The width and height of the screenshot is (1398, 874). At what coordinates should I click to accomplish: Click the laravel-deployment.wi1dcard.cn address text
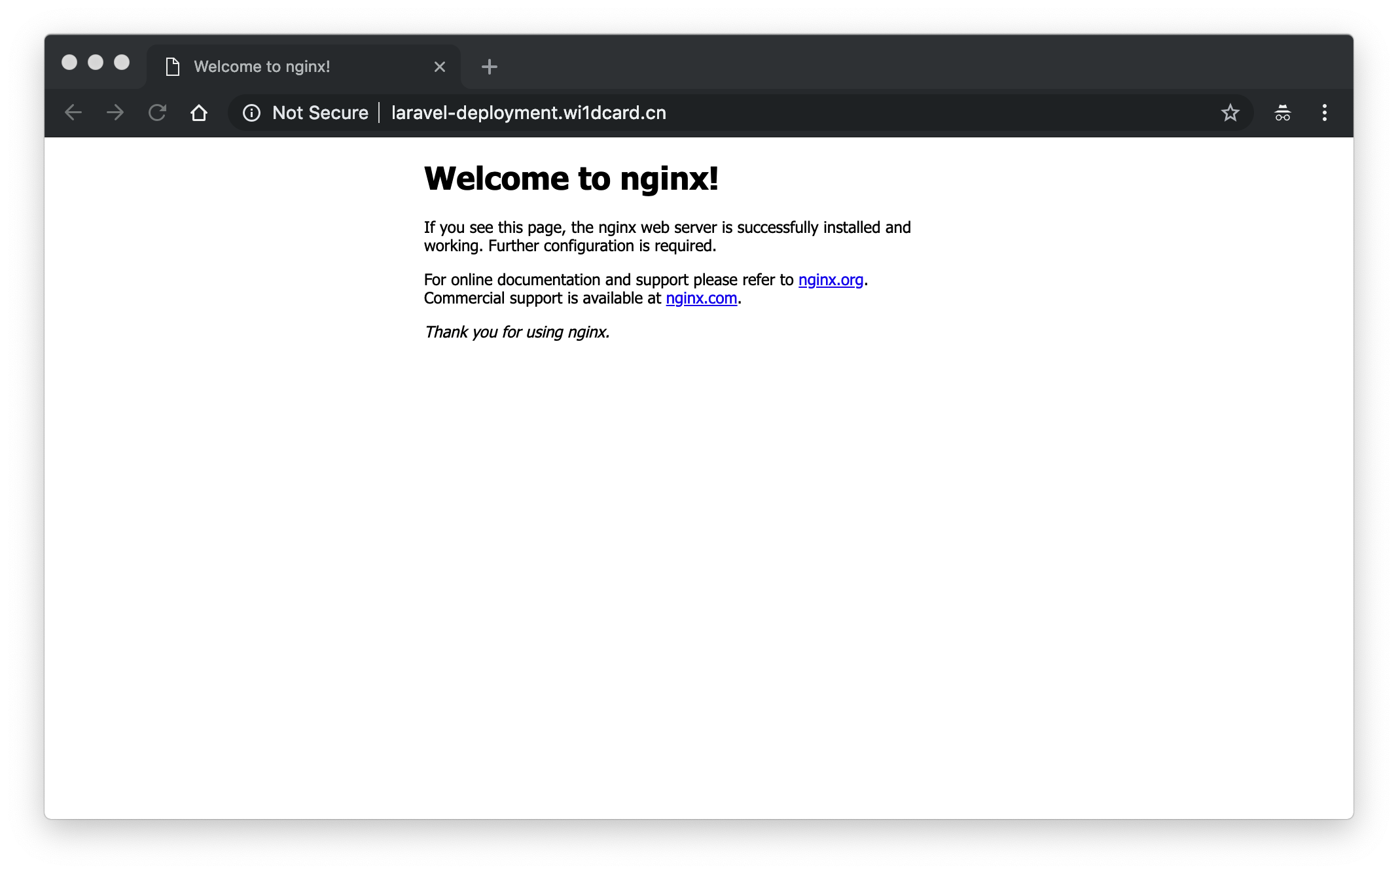point(528,113)
